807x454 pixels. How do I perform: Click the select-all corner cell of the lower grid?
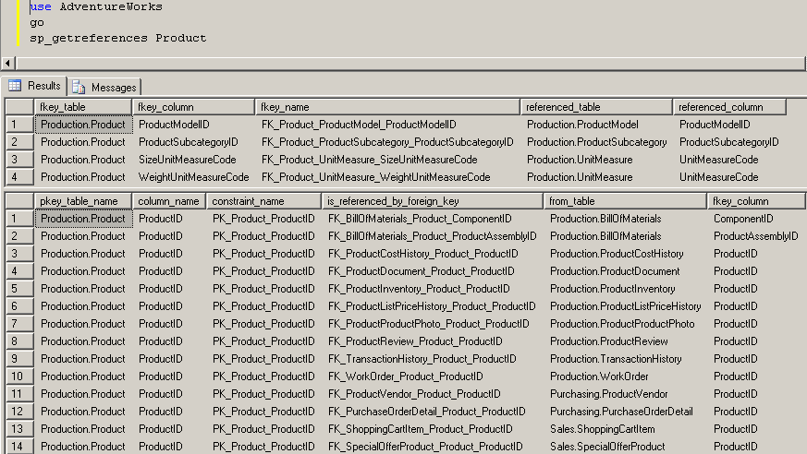19,201
